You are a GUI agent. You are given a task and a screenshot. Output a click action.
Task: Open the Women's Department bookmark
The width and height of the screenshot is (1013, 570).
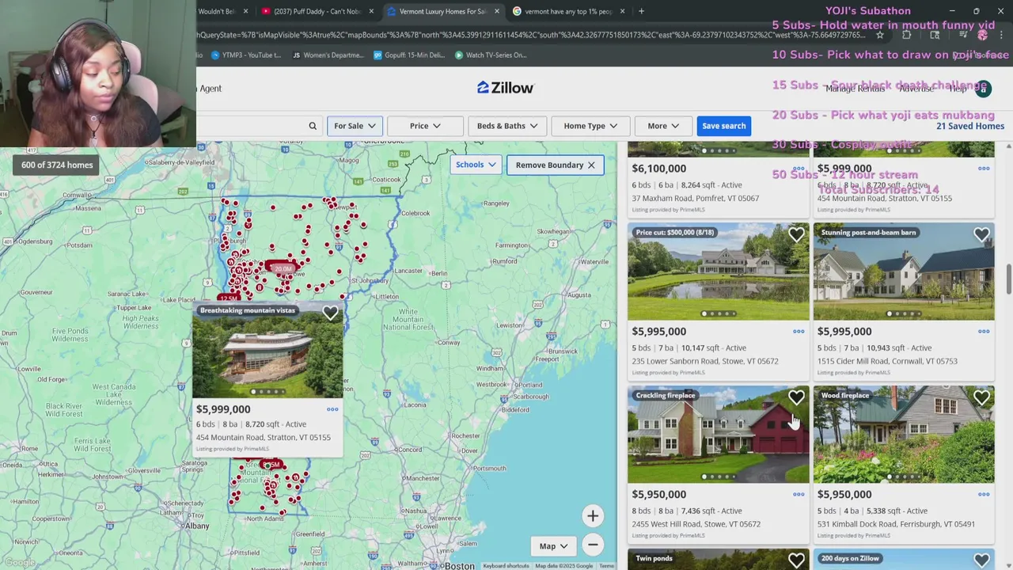[328, 55]
